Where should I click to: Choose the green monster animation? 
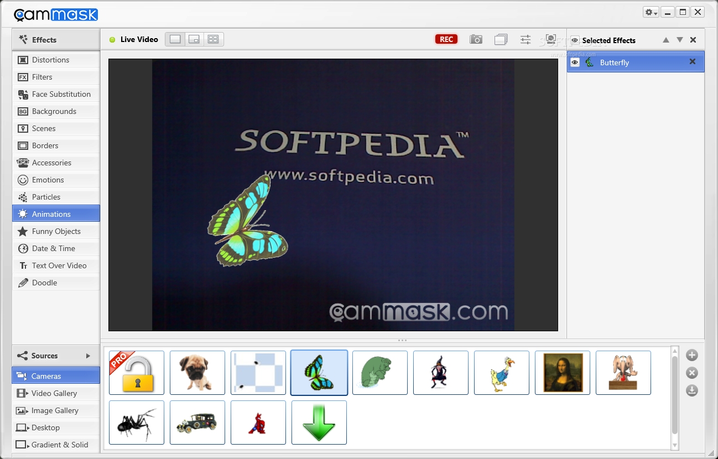click(x=380, y=373)
